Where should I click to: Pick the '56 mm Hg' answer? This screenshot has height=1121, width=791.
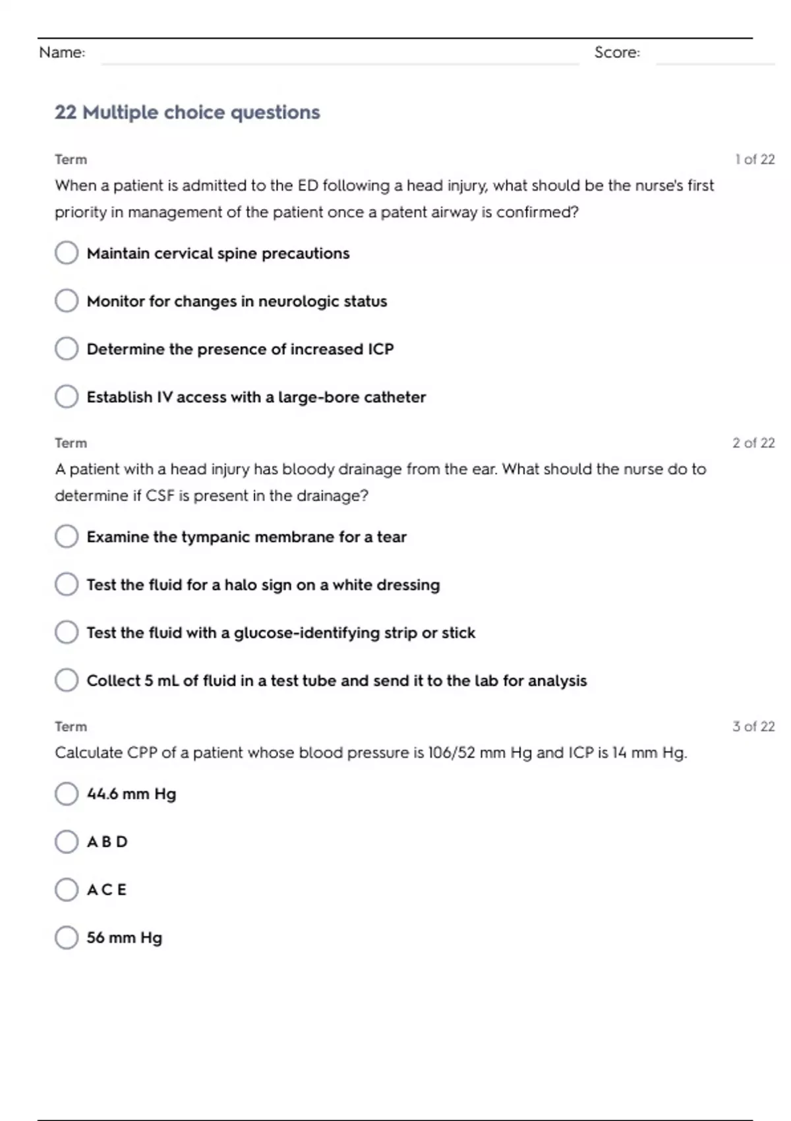[x=67, y=937]
